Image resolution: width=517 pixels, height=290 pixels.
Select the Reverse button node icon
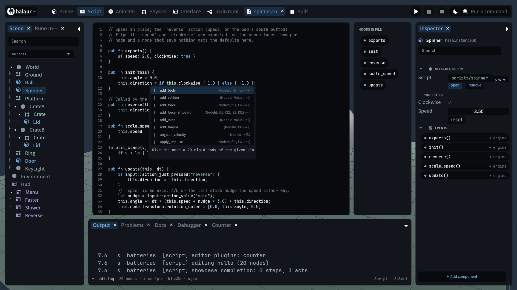coord(18,215)
